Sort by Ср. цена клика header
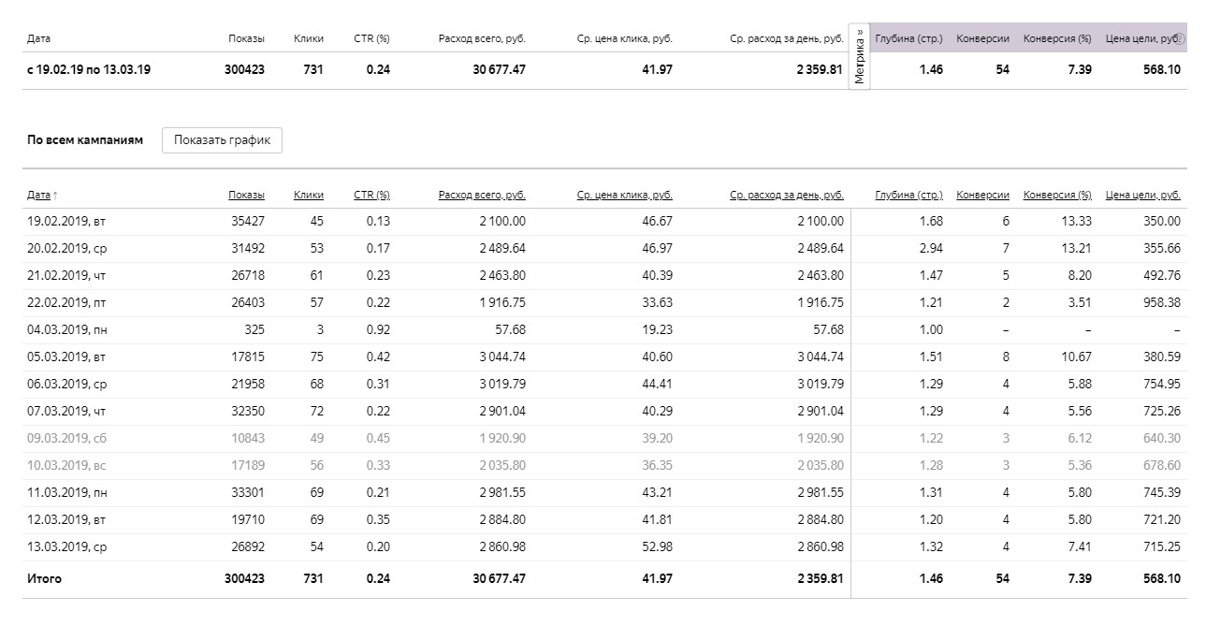 click(x=625, y=196)
